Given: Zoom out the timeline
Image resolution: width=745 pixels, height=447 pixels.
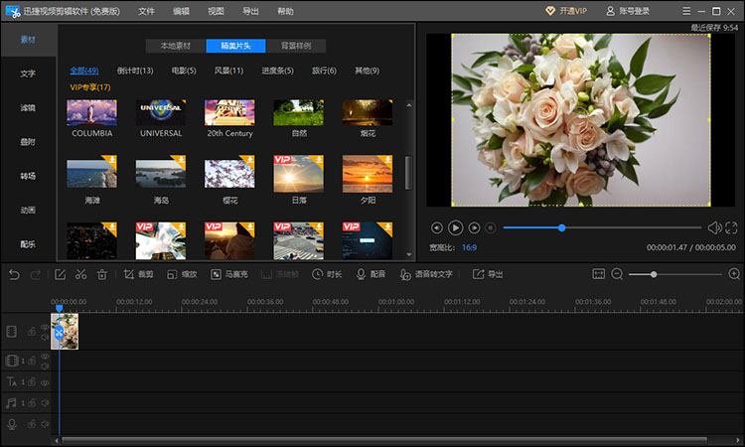Looking at the screenshot, I should click(617, 274).
